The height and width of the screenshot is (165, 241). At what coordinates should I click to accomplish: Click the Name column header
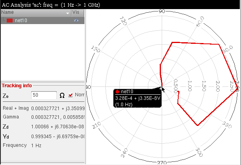(x=32, y=13)
